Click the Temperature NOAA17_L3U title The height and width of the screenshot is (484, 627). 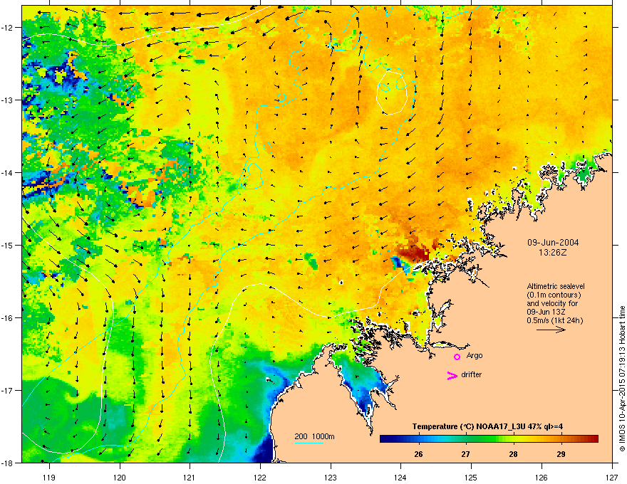(x=487, y=426)
